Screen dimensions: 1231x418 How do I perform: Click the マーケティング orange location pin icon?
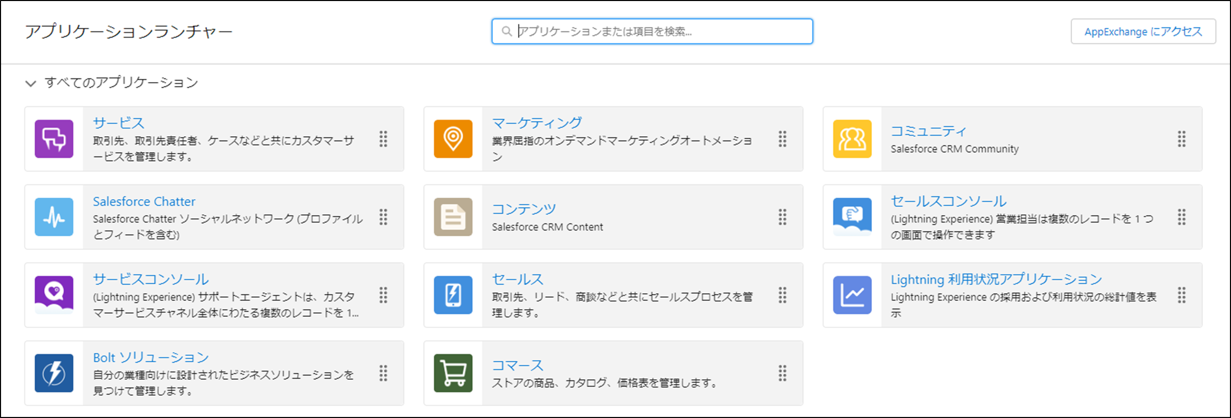click(453, 139)
